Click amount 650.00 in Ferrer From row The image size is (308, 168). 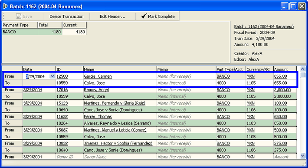[281, 116]
